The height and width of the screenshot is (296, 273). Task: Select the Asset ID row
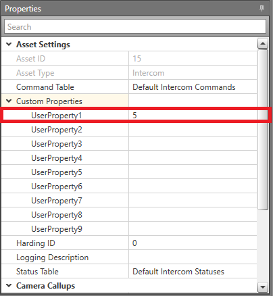(x=129, y=59)
